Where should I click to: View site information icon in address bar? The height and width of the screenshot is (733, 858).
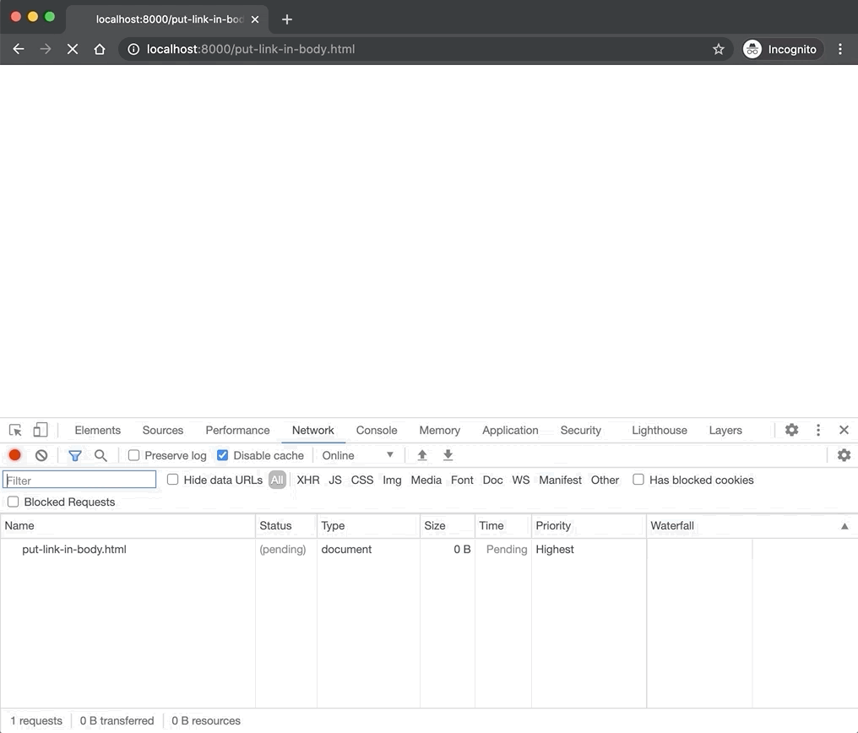point(133,49)
